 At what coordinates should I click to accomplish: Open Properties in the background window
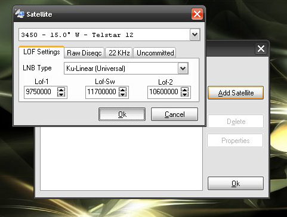click(235, 141)
